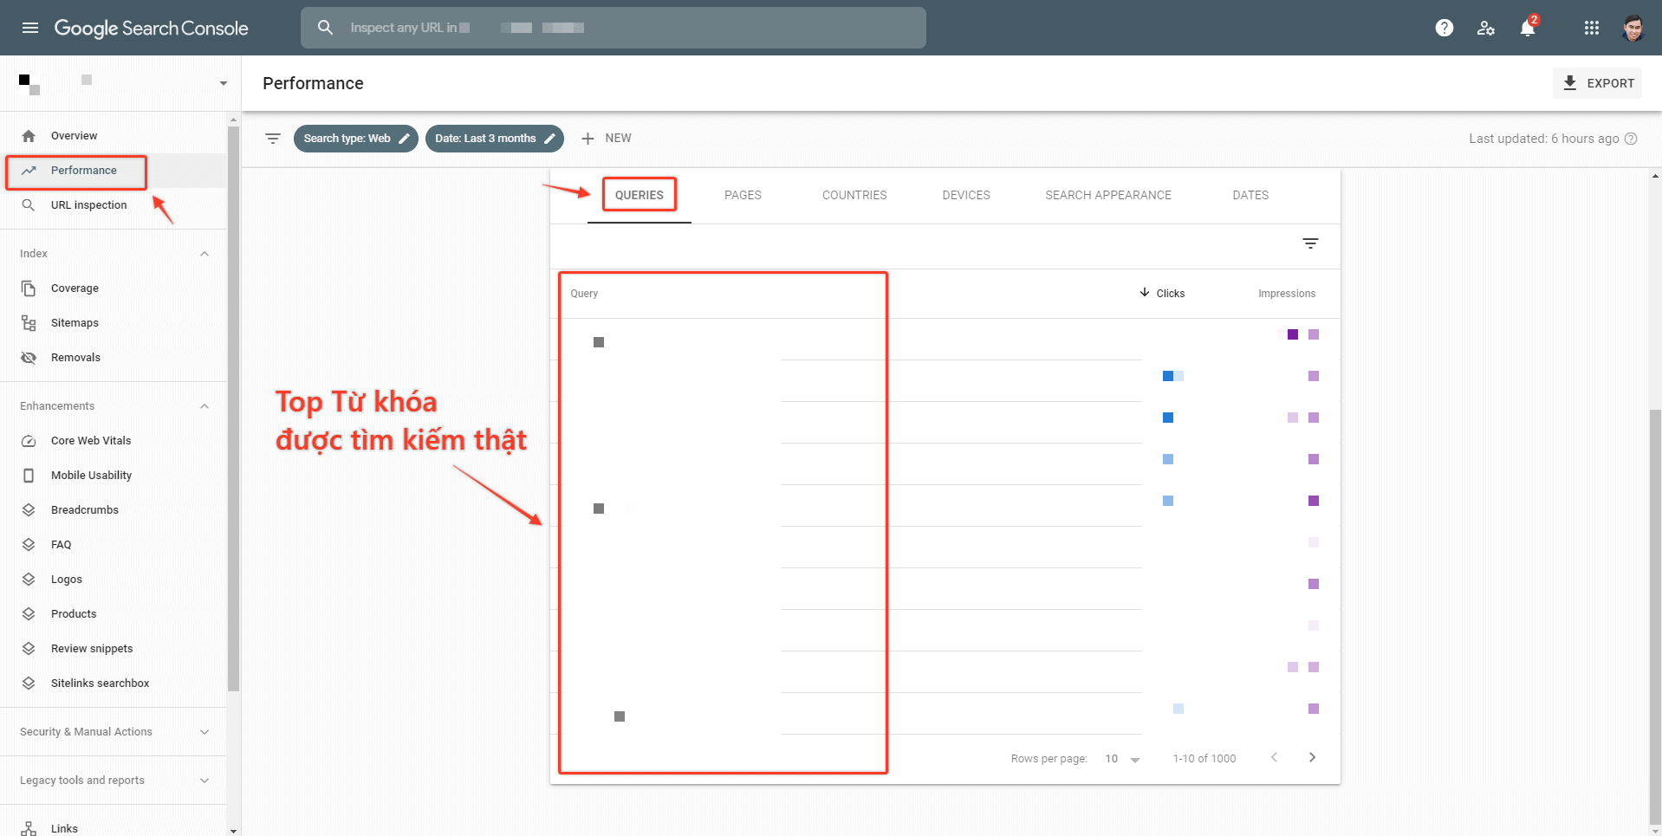Open the Last updated info icon

click(1631, 139)
